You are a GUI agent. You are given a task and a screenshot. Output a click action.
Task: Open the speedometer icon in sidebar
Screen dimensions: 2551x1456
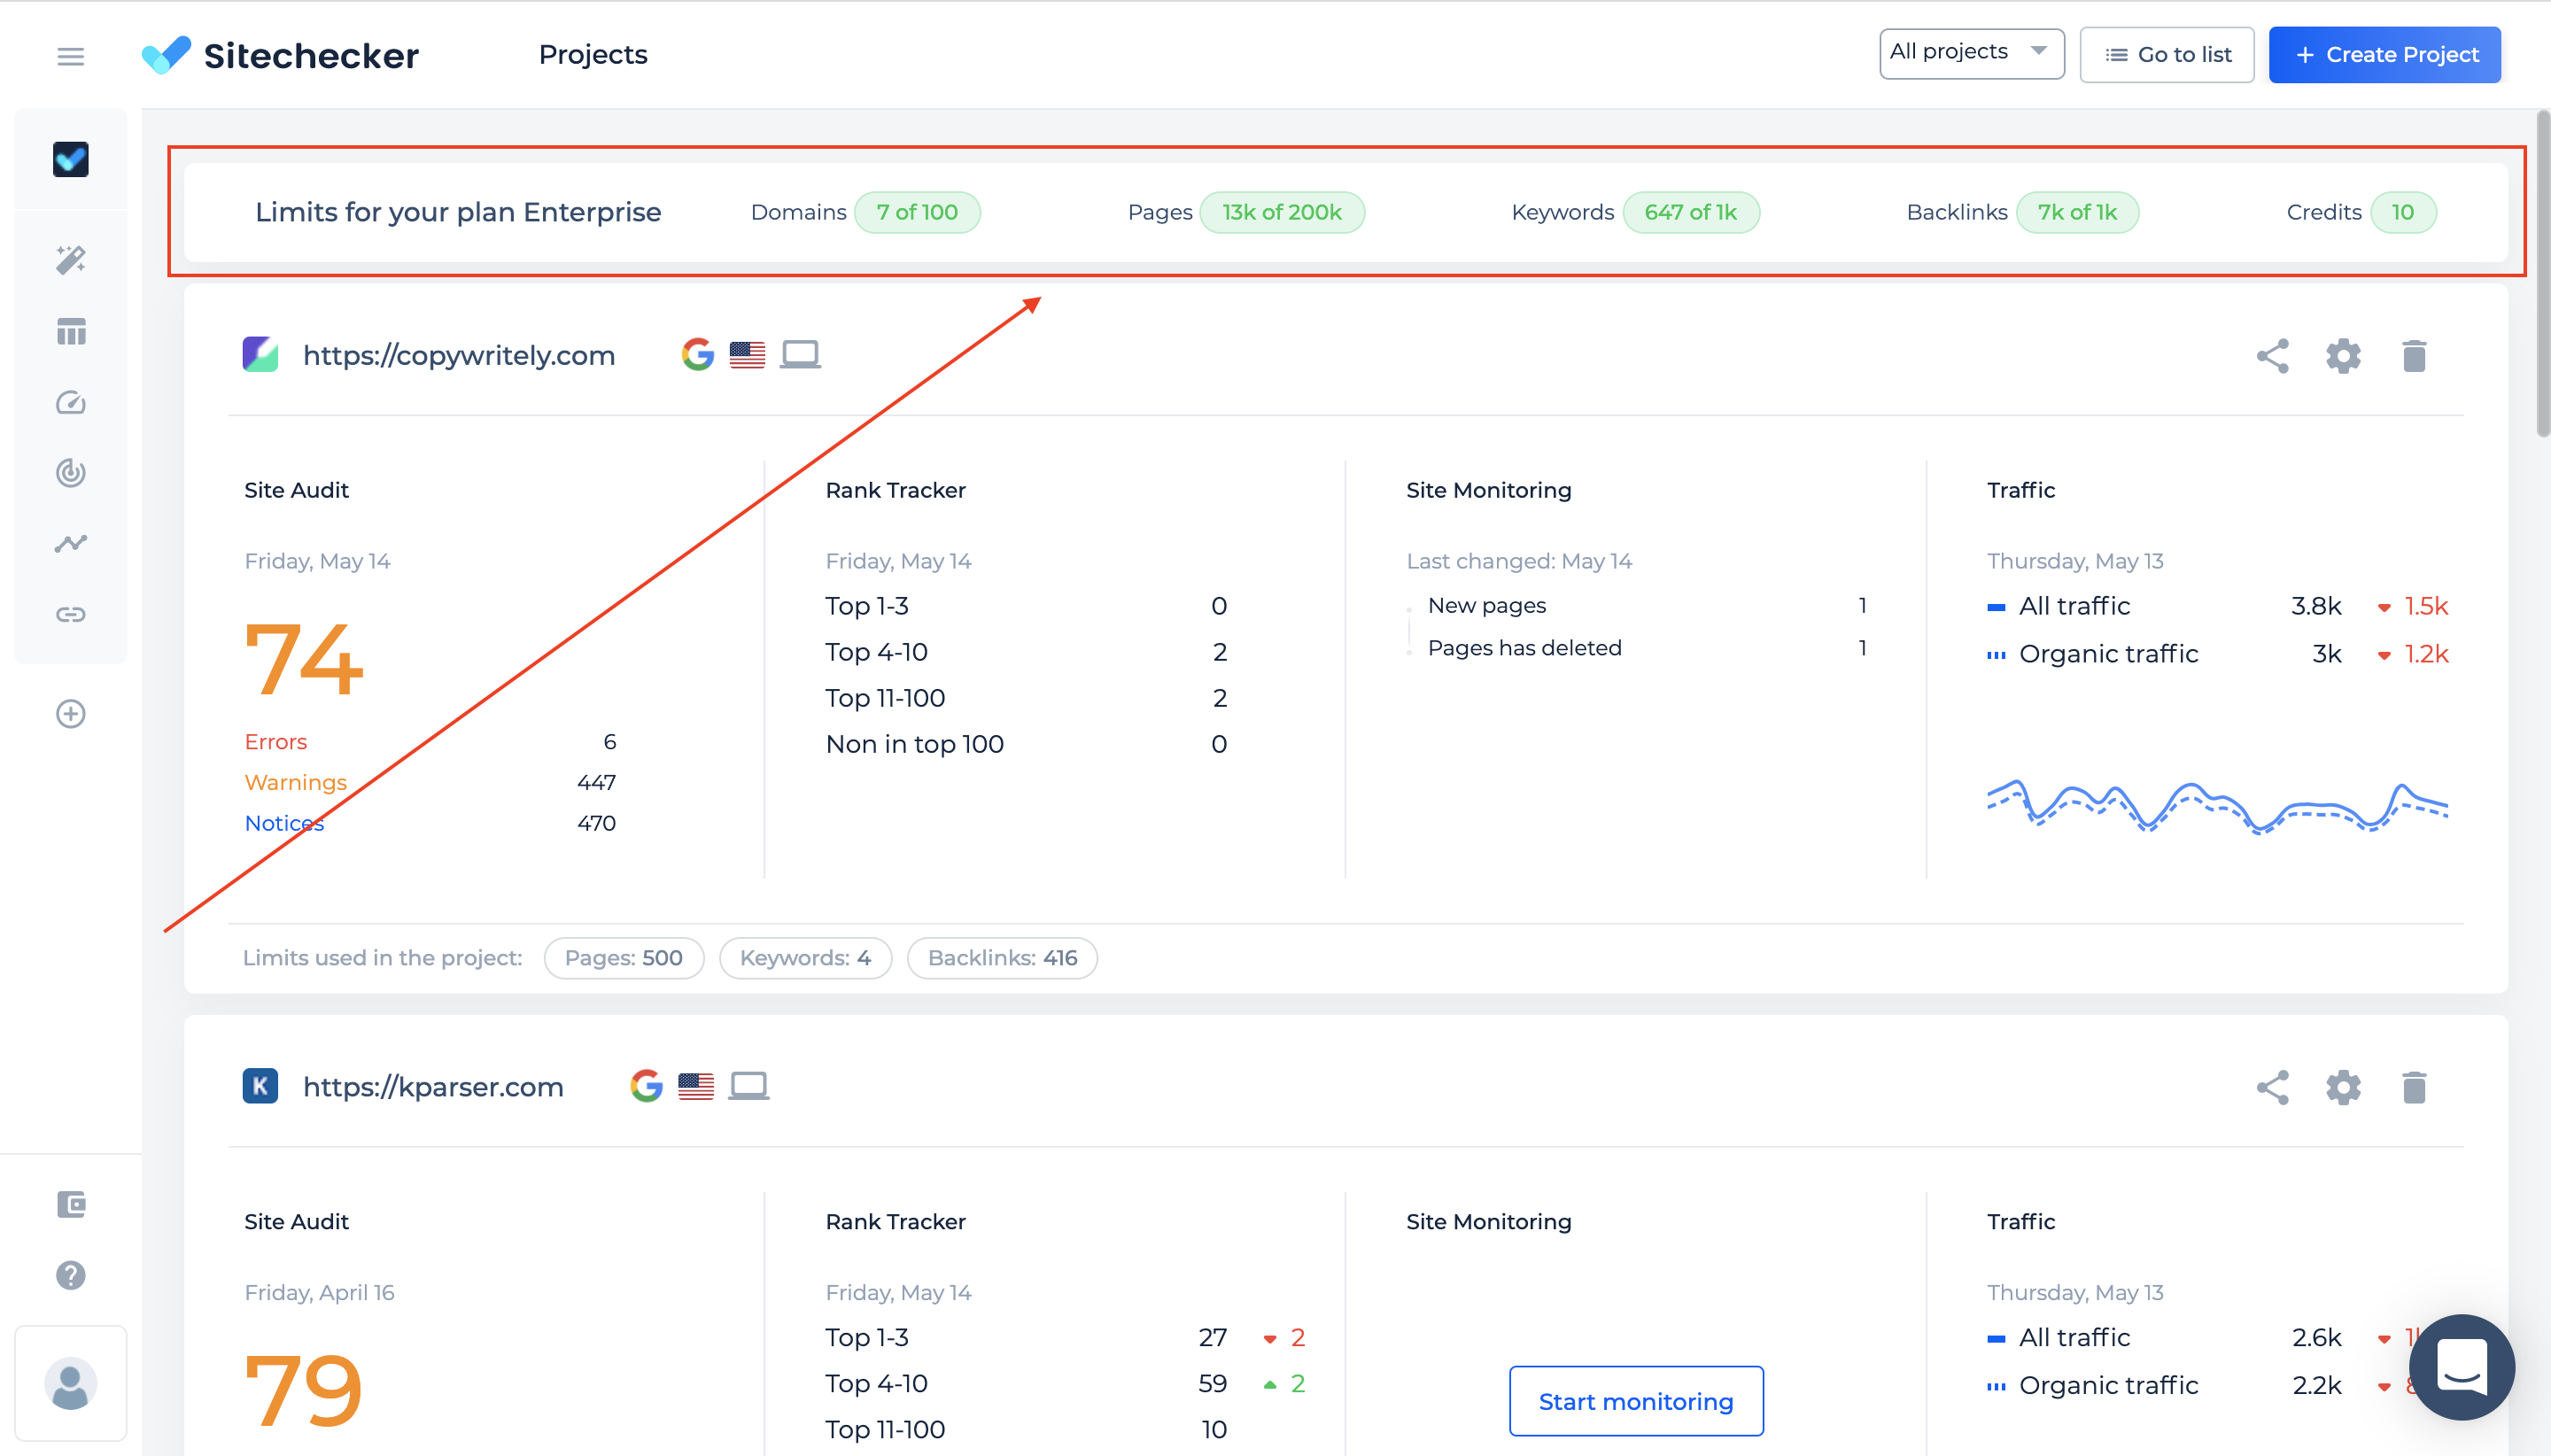pos(70,402)
